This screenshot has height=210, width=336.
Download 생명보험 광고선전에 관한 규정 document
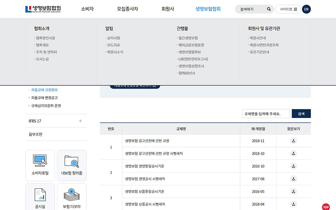pyautogui.click(x=293, y=141)
